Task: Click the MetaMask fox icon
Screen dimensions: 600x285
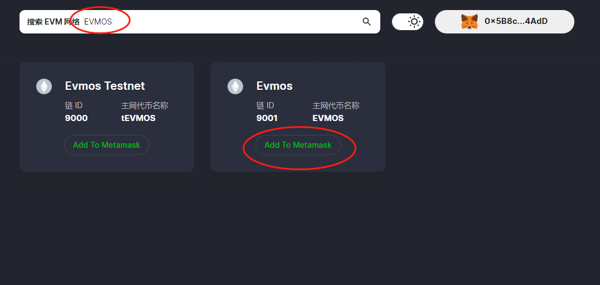Action: click(x=470, y=22)
